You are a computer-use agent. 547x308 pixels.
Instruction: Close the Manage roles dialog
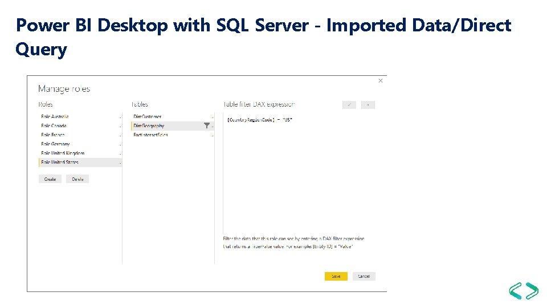(381, 80)
